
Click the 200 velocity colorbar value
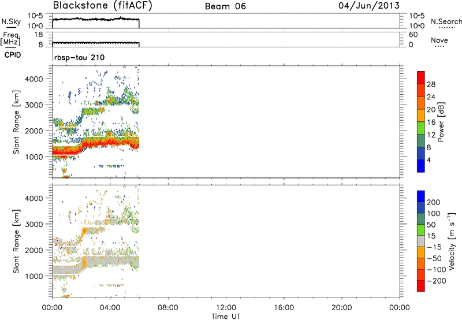434,202
